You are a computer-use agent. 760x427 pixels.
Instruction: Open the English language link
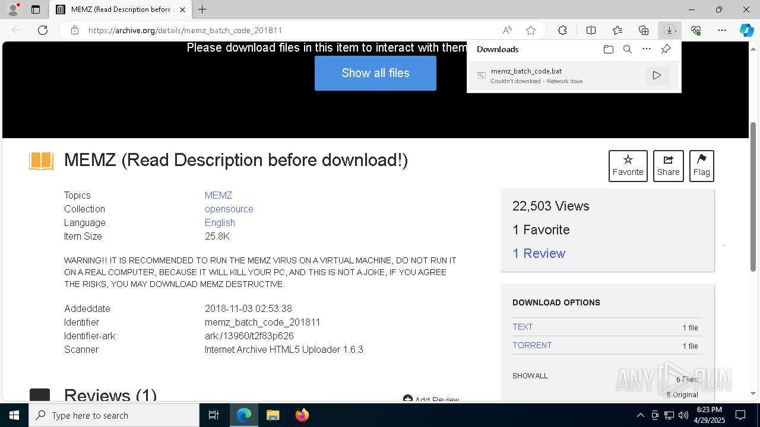tap(220, 222)
